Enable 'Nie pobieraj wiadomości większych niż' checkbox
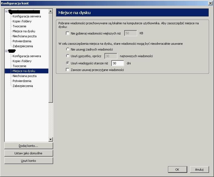The width and height of the screenshot is (214, 177). 67,33
